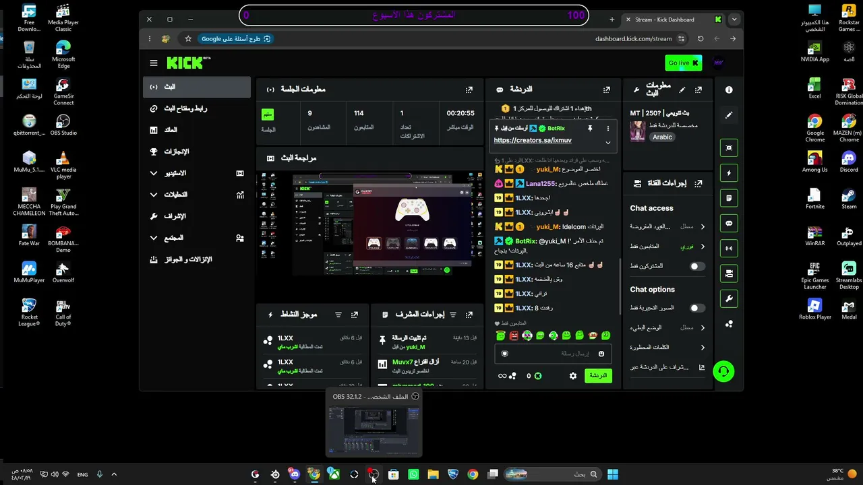Viewport: 863px width, 485px height.
Task: Unpin the pinned BotRix message
Action: coord(590,128)
